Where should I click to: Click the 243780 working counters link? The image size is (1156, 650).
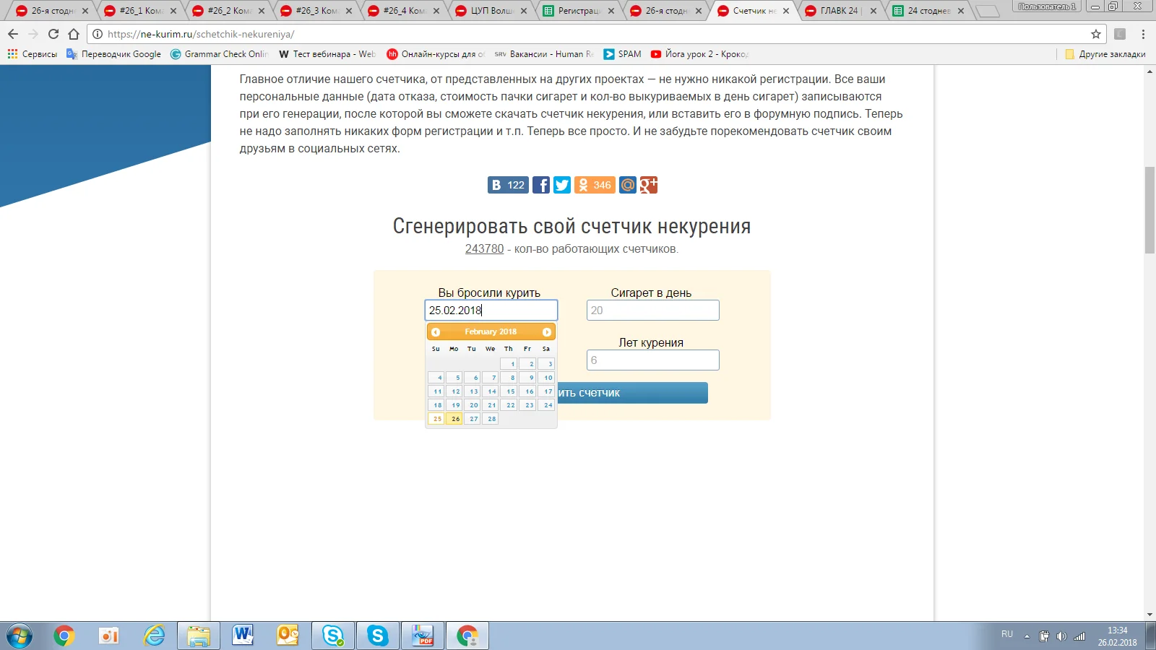pos(484,249)
